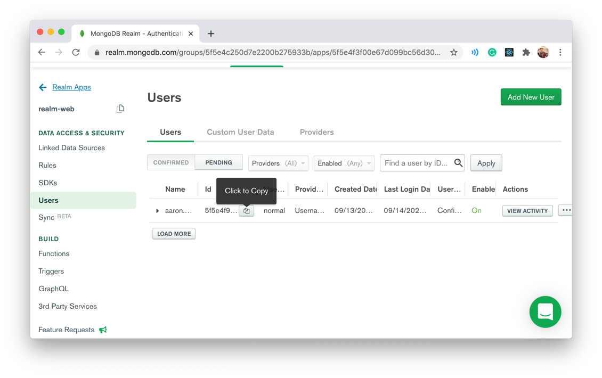602x378 pixels.
Task: Open 3rd Party Services in the sidebar
Action: [68, 307]
